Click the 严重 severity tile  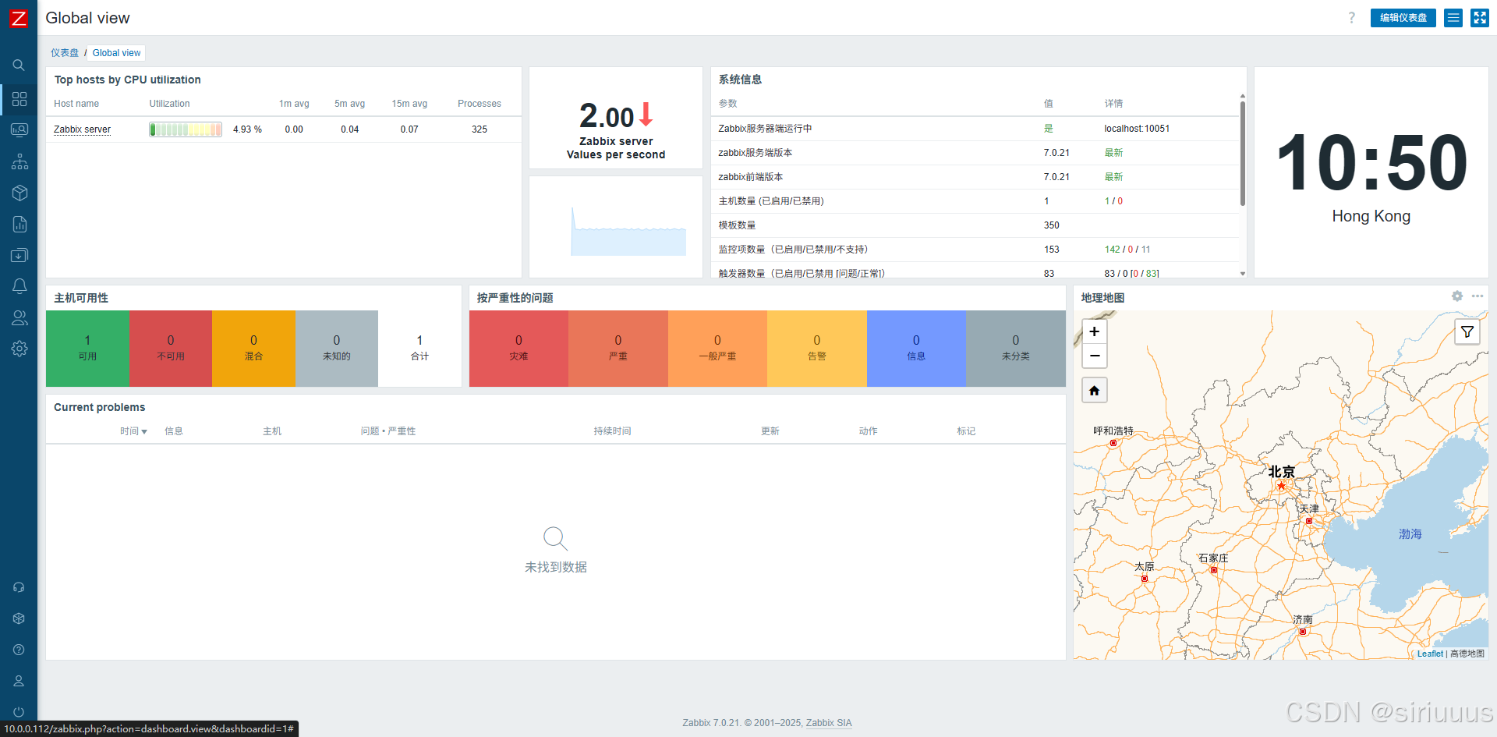pyautogui.click(x=618, y=349)
